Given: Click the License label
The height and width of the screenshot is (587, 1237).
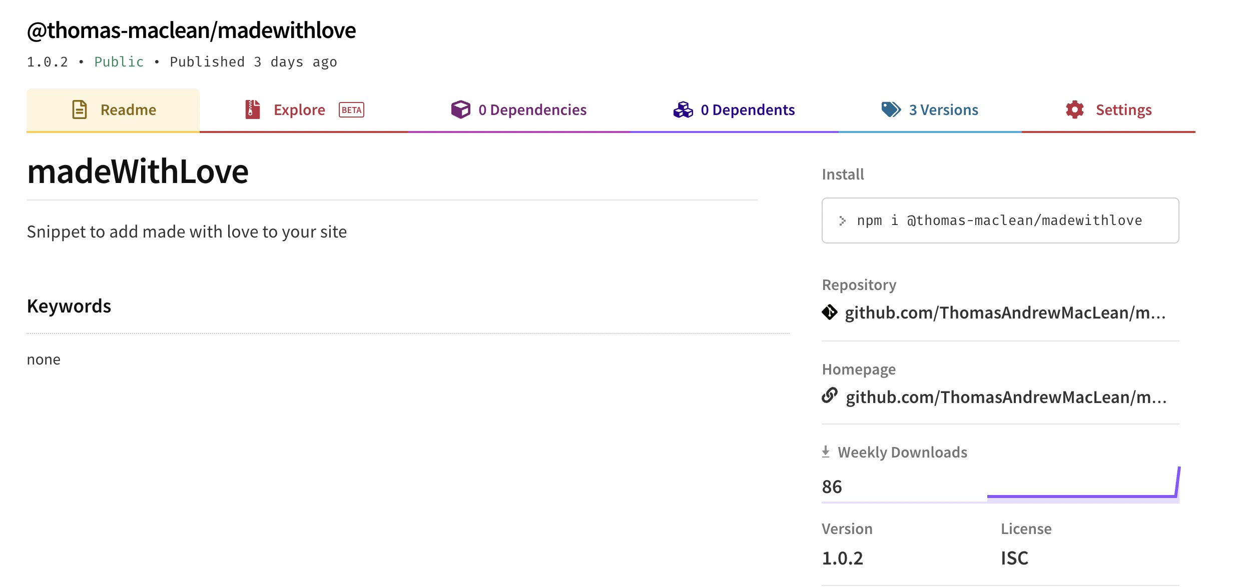Looking at the screenshot, I should (x=1026, y=529).
